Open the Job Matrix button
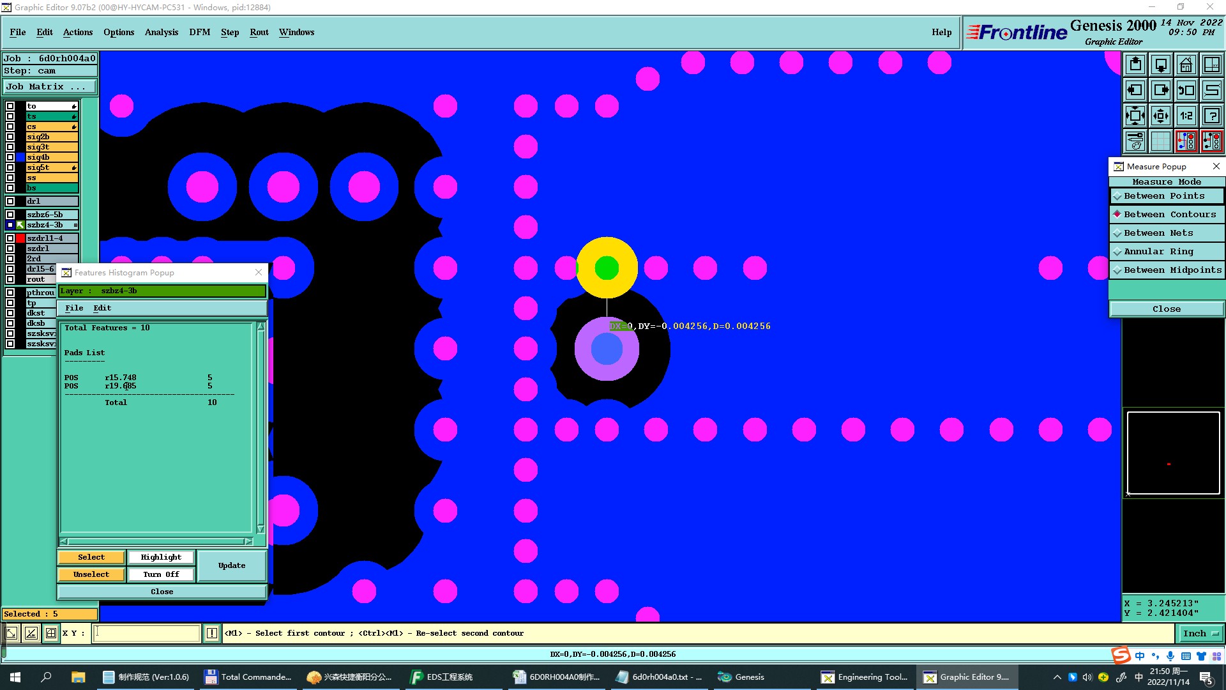This screenshot has width=1226, height=690. (x=50, y=87)
